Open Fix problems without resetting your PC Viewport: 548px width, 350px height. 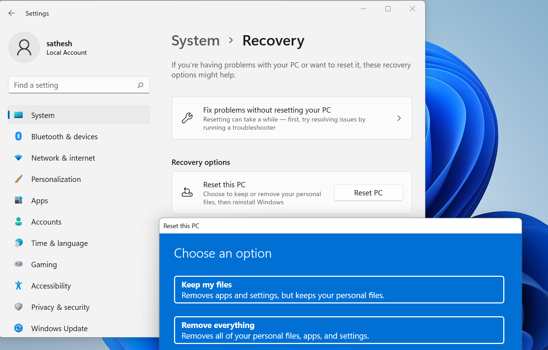(292, 118)
